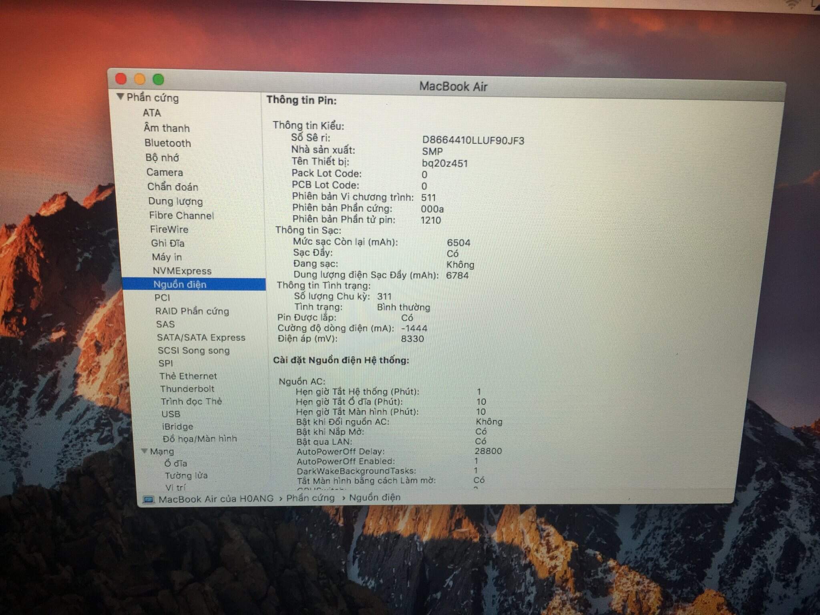The width and height of the screenshot is (820, 615).
Task: Select ATA in the hardware list
Action: tap(152, 113)
